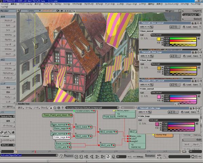Click the Playback button
The width and height of the screenshot is (203, 163).
pyautogui.click(x=69, y=156)
